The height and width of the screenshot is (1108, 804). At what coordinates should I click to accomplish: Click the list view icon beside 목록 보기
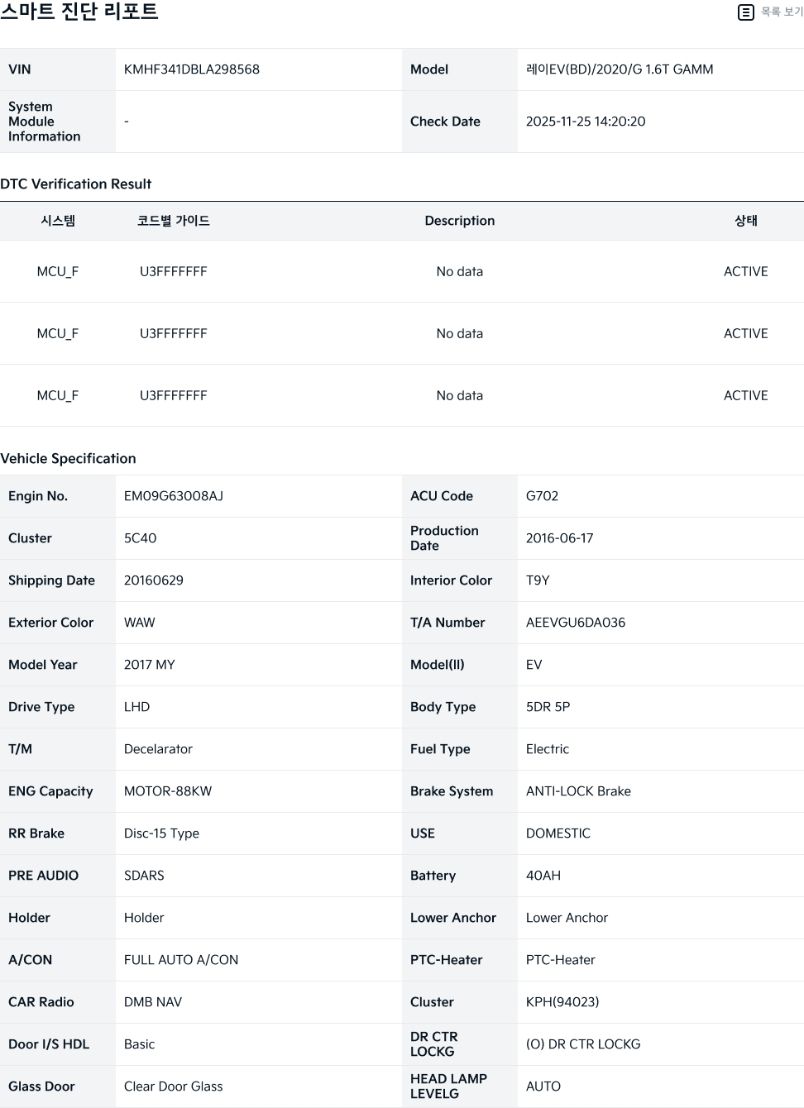tap(746, 12)
